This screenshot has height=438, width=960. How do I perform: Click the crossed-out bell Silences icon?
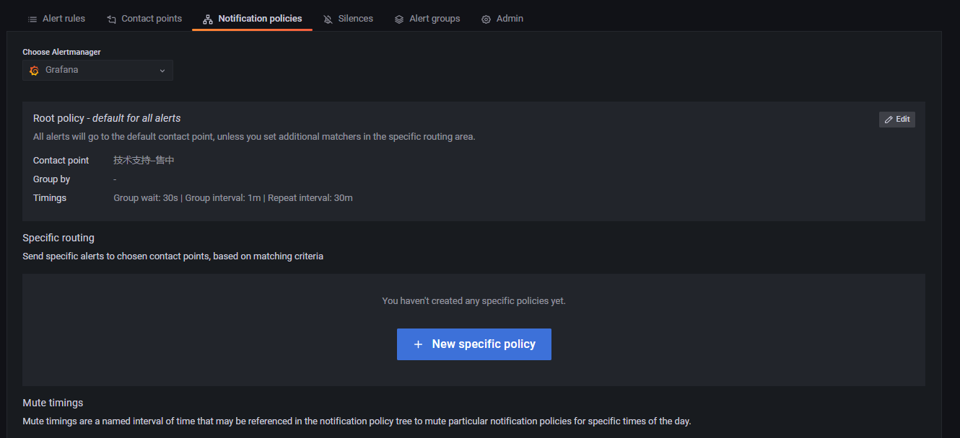(x=328, y=19)
